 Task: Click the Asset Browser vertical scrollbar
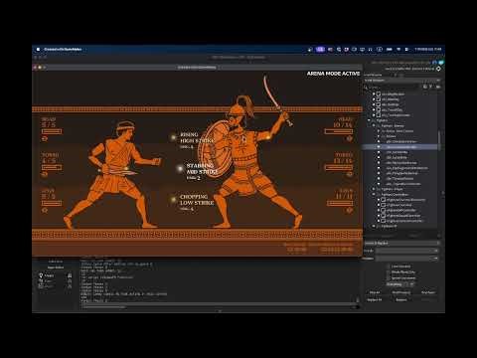[x=439, y=141]
